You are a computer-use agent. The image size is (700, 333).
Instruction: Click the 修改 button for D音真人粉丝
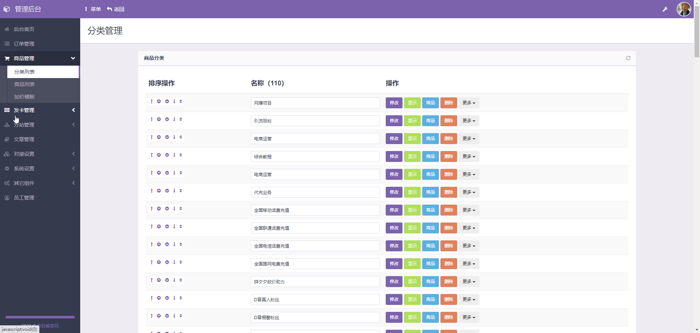(394, 299)
